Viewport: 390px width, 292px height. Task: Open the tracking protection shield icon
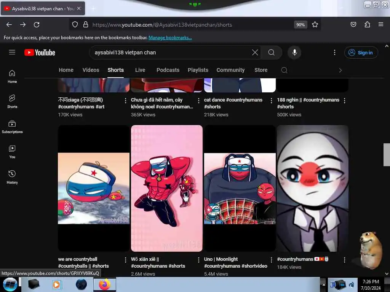[x=75, y=25]
